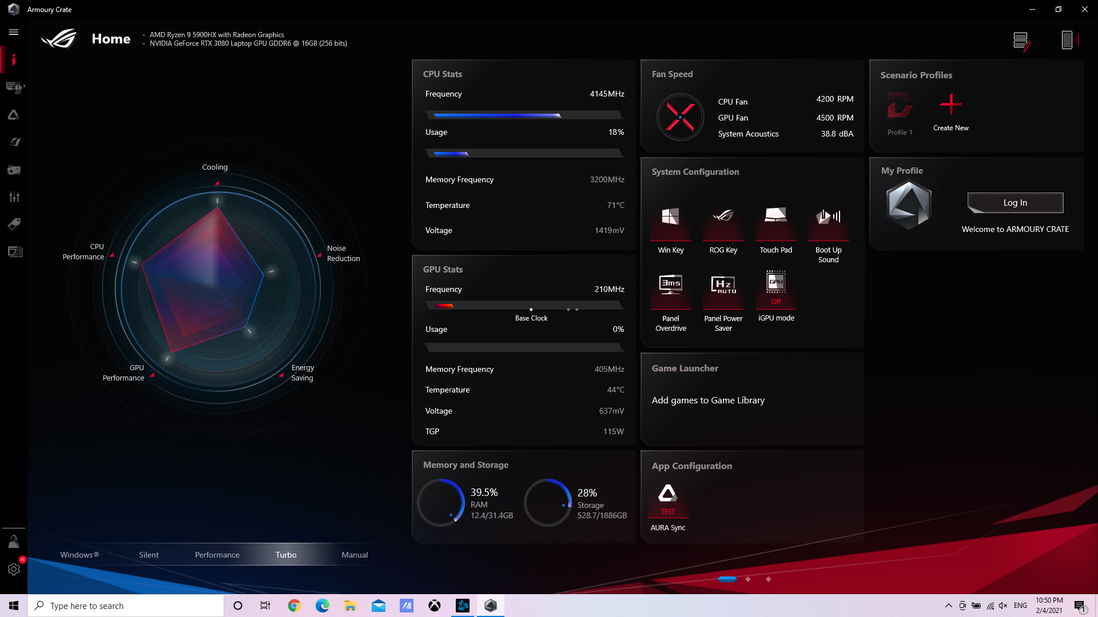The height and width of the screenshot is (617, 1098).
Task: Open the Scenario Profiles sliders icon in the sidebar
Action: point(14,197)
